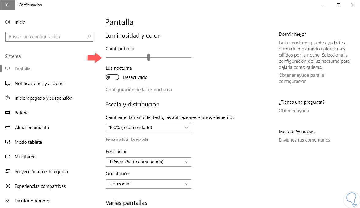Click the Multitarea icon

tap(8, 157)
